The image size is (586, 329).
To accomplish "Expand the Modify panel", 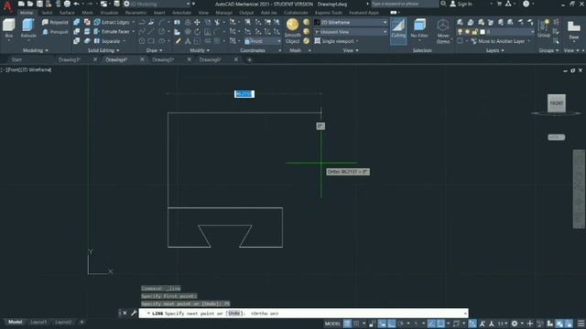I will pyautogui.click(x=200, y=50).
